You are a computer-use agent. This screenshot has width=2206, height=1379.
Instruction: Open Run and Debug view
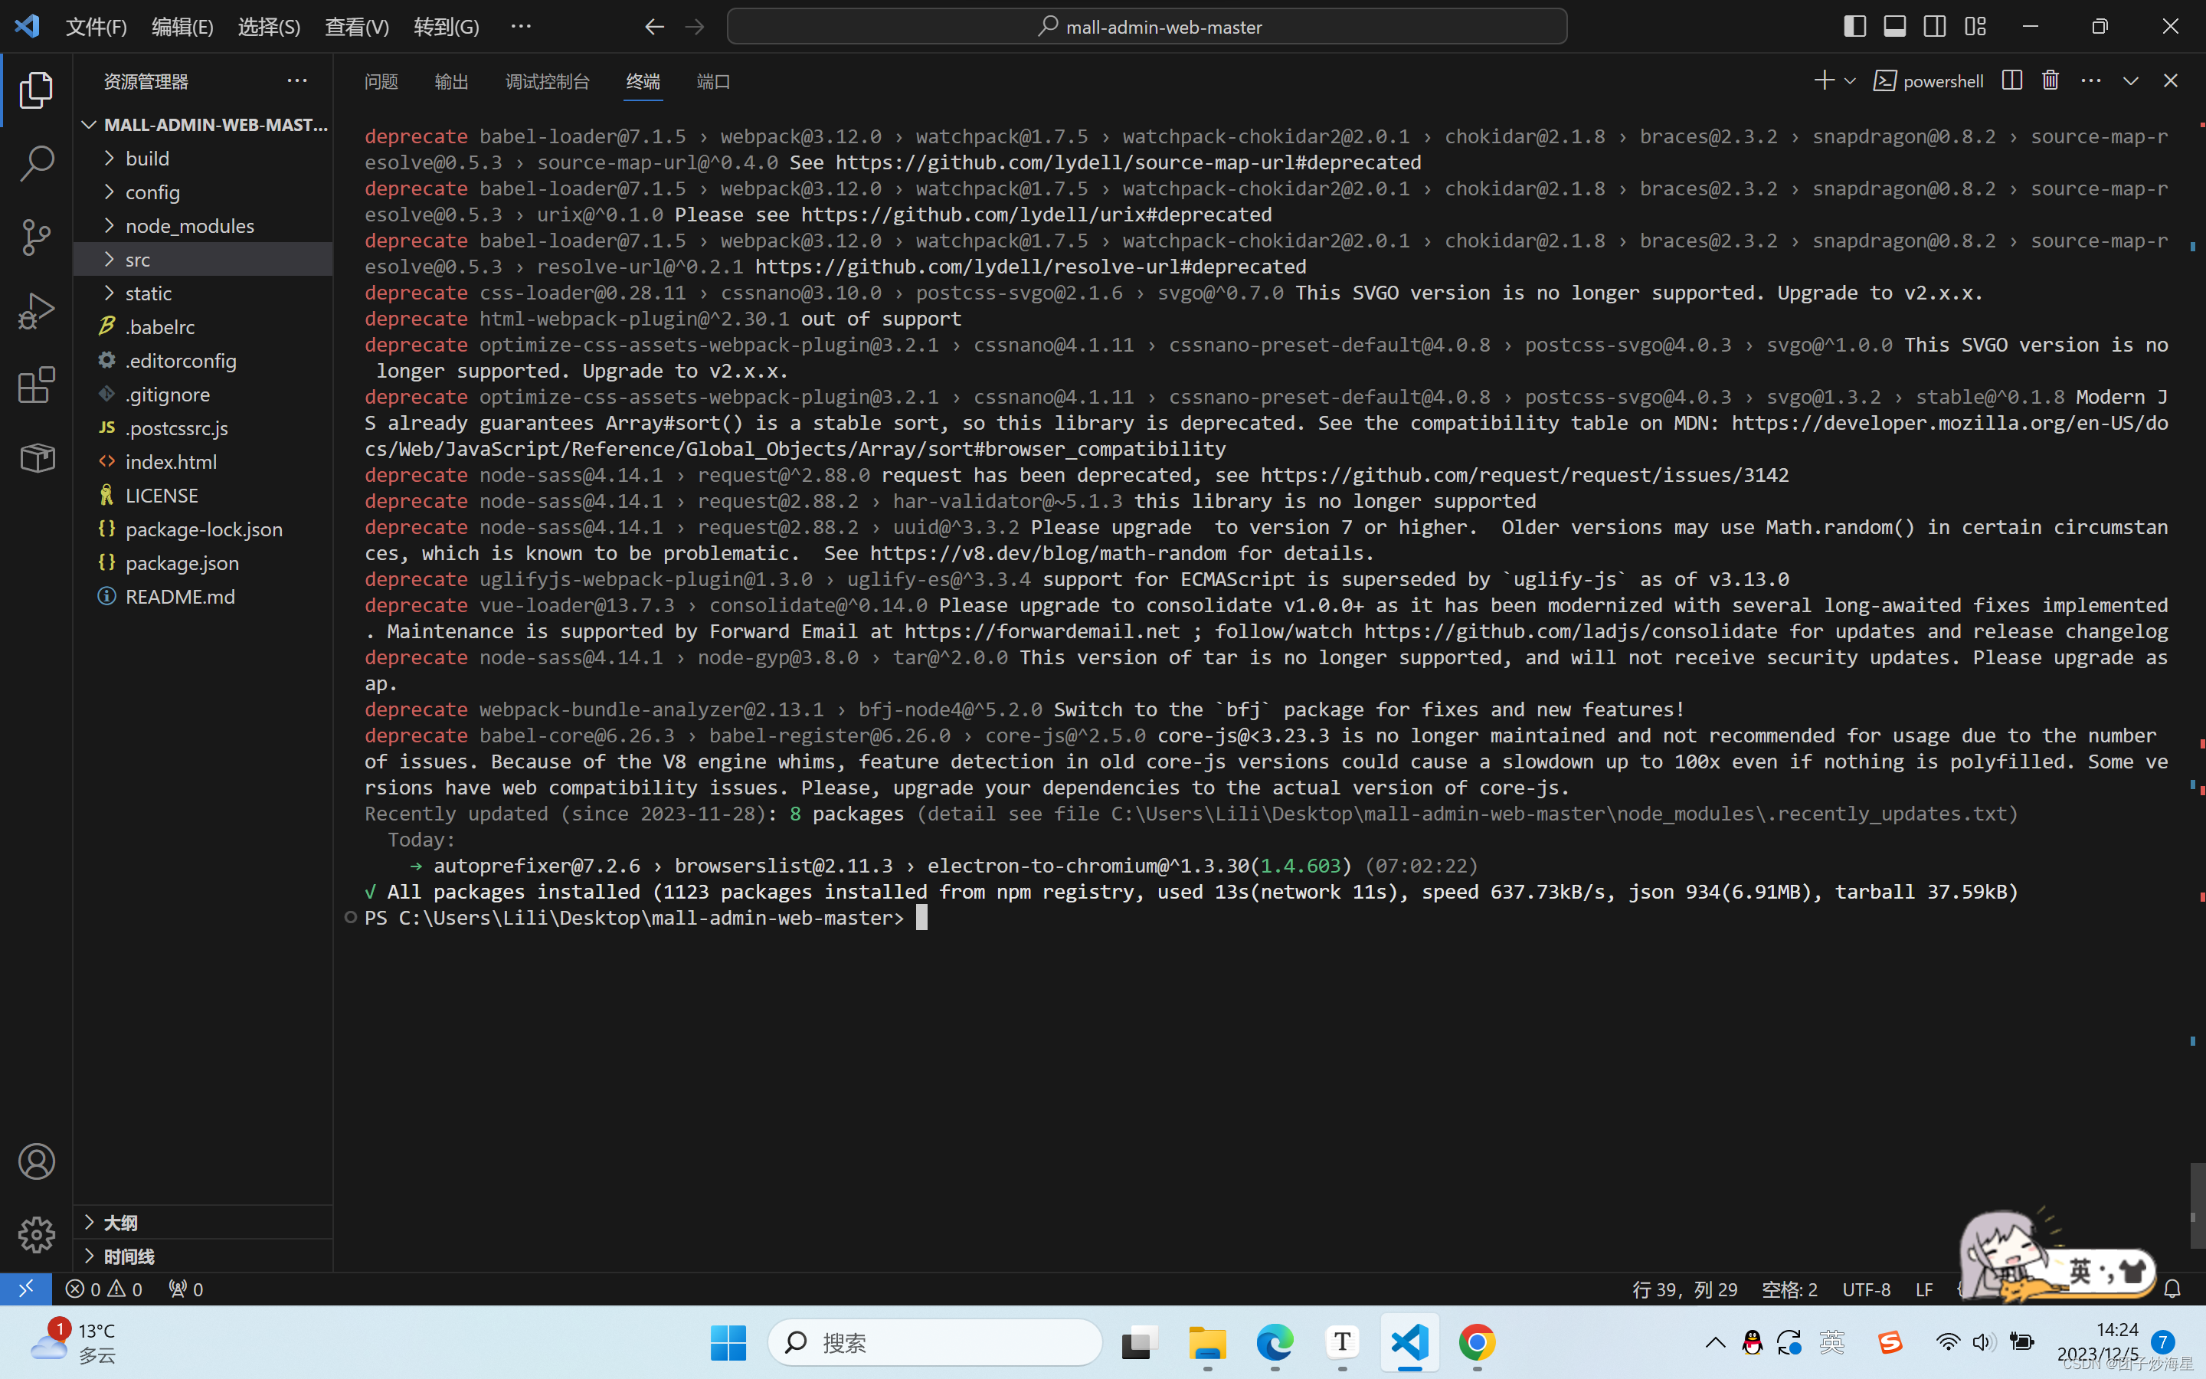click(37, 311)
